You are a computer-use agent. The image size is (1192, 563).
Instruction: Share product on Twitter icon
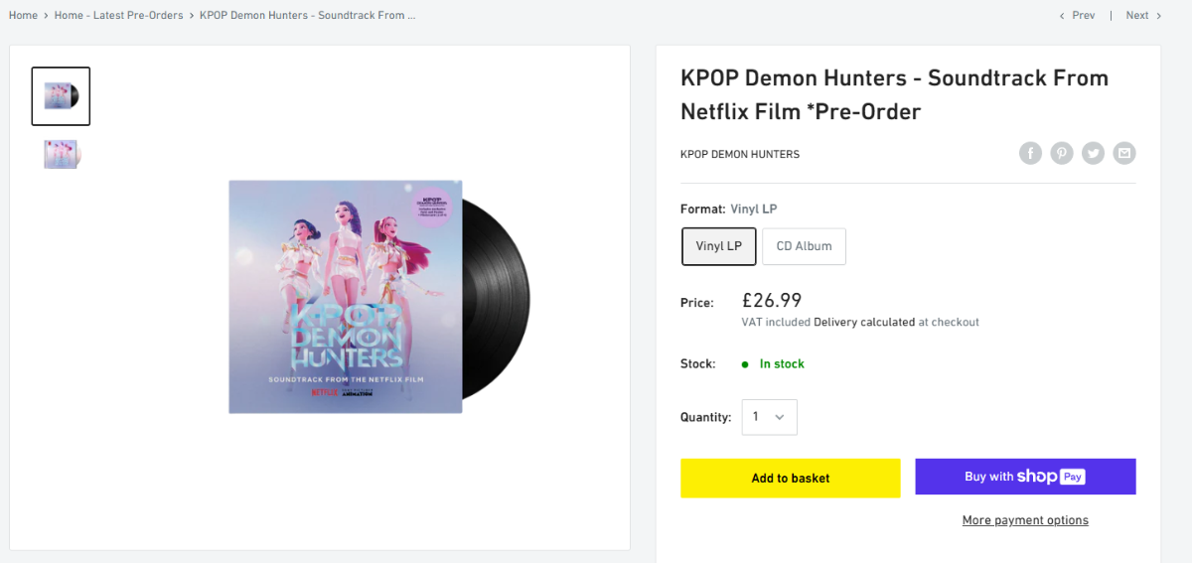point(1093,154)
